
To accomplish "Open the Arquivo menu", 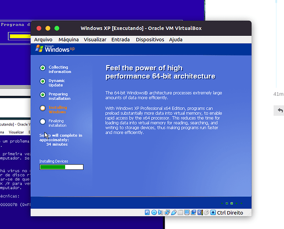I will point(43,39).
